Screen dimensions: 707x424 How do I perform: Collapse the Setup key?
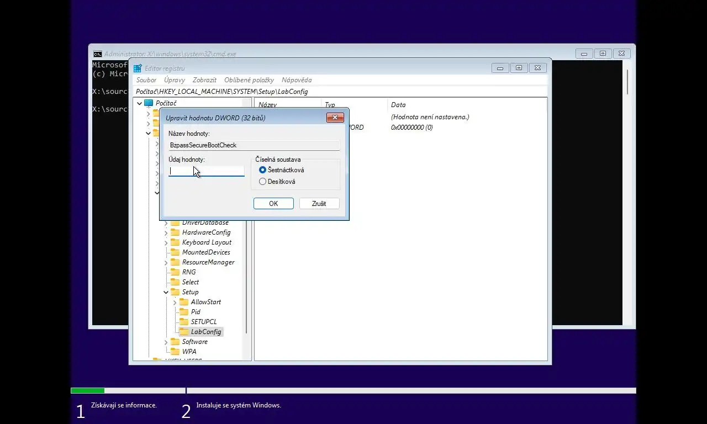[166, 292]
